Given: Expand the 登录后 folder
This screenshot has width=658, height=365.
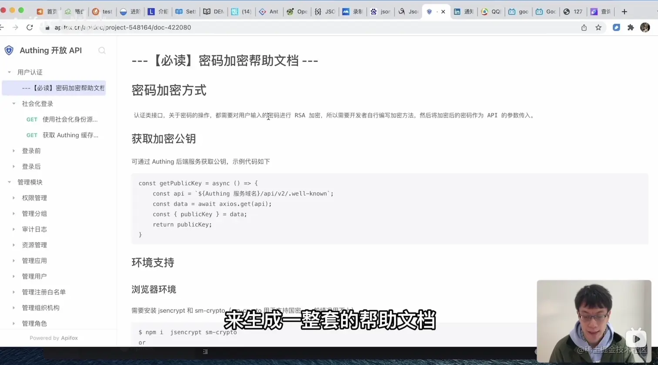Looking at the screenshot, I should [x=14, y=167].
